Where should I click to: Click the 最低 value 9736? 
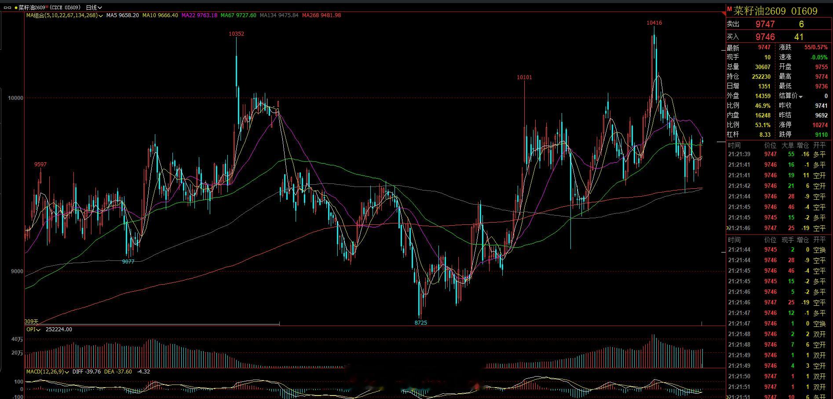coord(822,86)
